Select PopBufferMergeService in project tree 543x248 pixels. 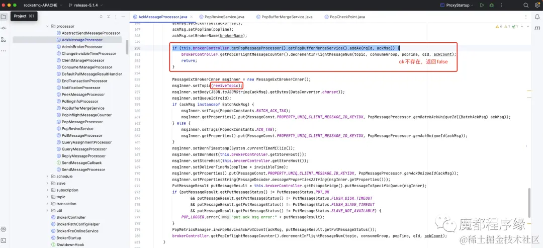(83, 108)
